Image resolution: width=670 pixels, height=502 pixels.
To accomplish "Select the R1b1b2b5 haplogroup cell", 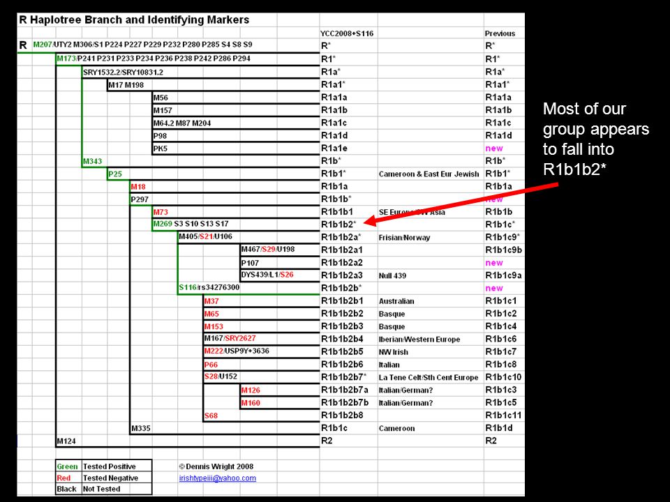I will pos(342,351).
